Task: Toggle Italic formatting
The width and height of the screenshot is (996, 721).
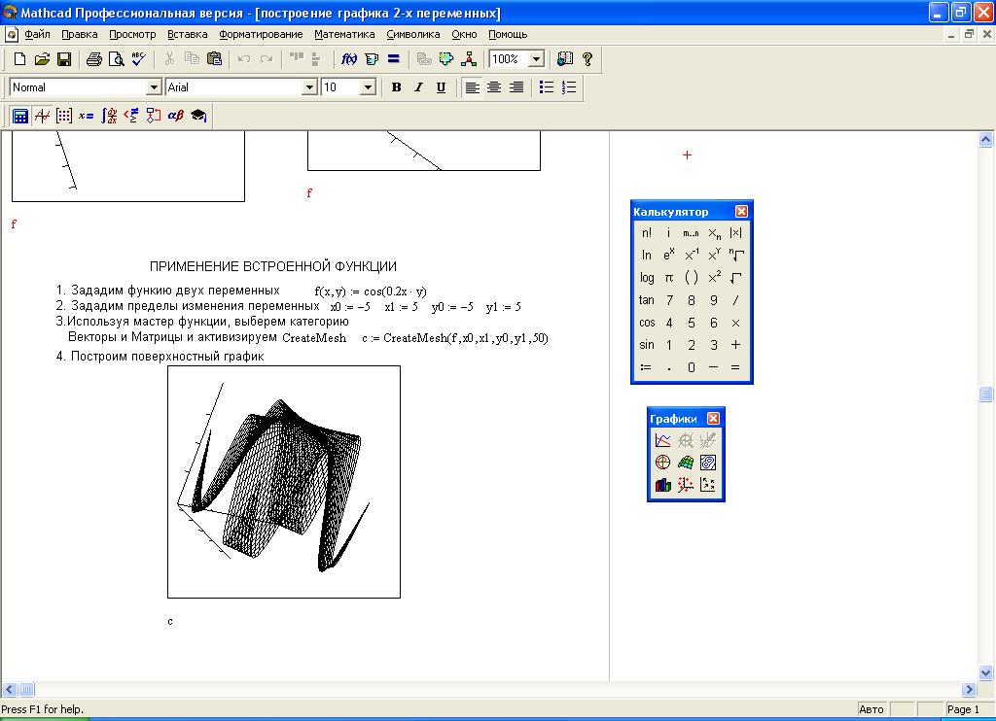Action: click(x=418, y=87)
